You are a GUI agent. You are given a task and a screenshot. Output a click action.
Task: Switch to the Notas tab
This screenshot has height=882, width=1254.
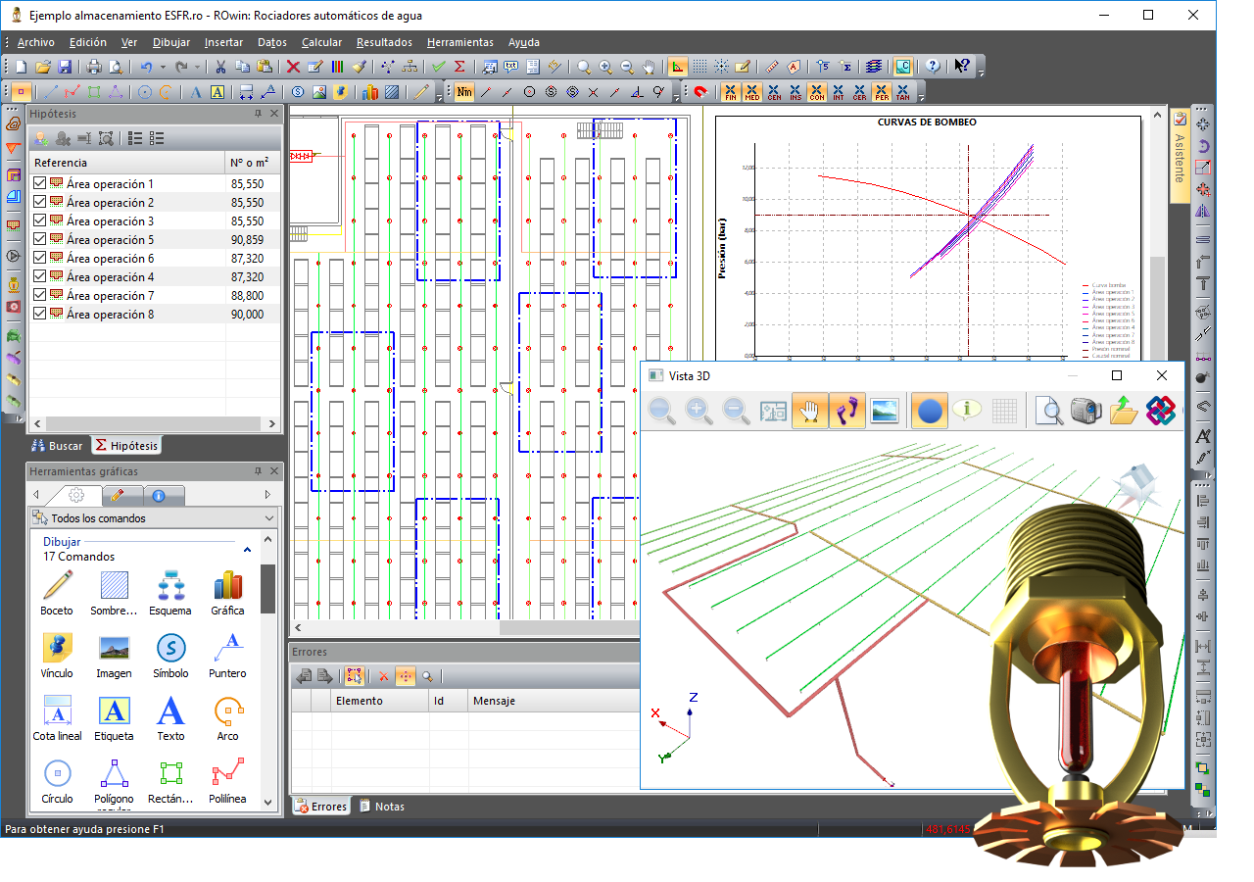pos(381,807)
